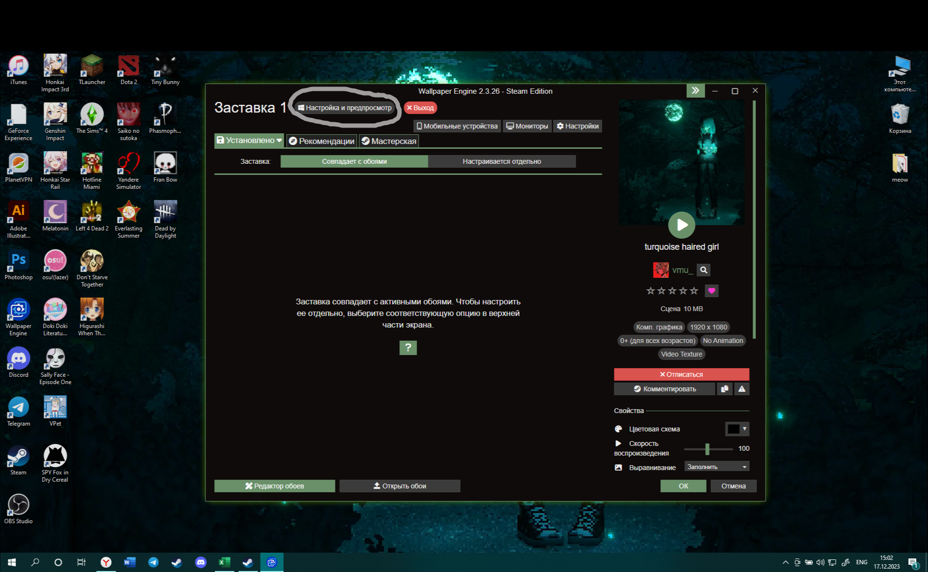Screen dimensions: 928x572
Task: Click the red Отписаться button
Action: pyautogui.click(x=681, y=374)
